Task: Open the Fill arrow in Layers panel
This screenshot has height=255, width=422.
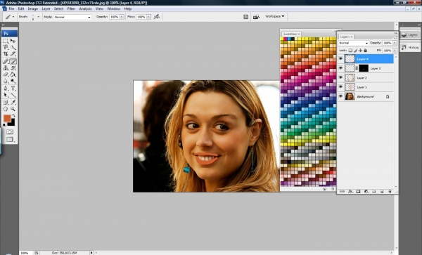Action: [395, 51]
